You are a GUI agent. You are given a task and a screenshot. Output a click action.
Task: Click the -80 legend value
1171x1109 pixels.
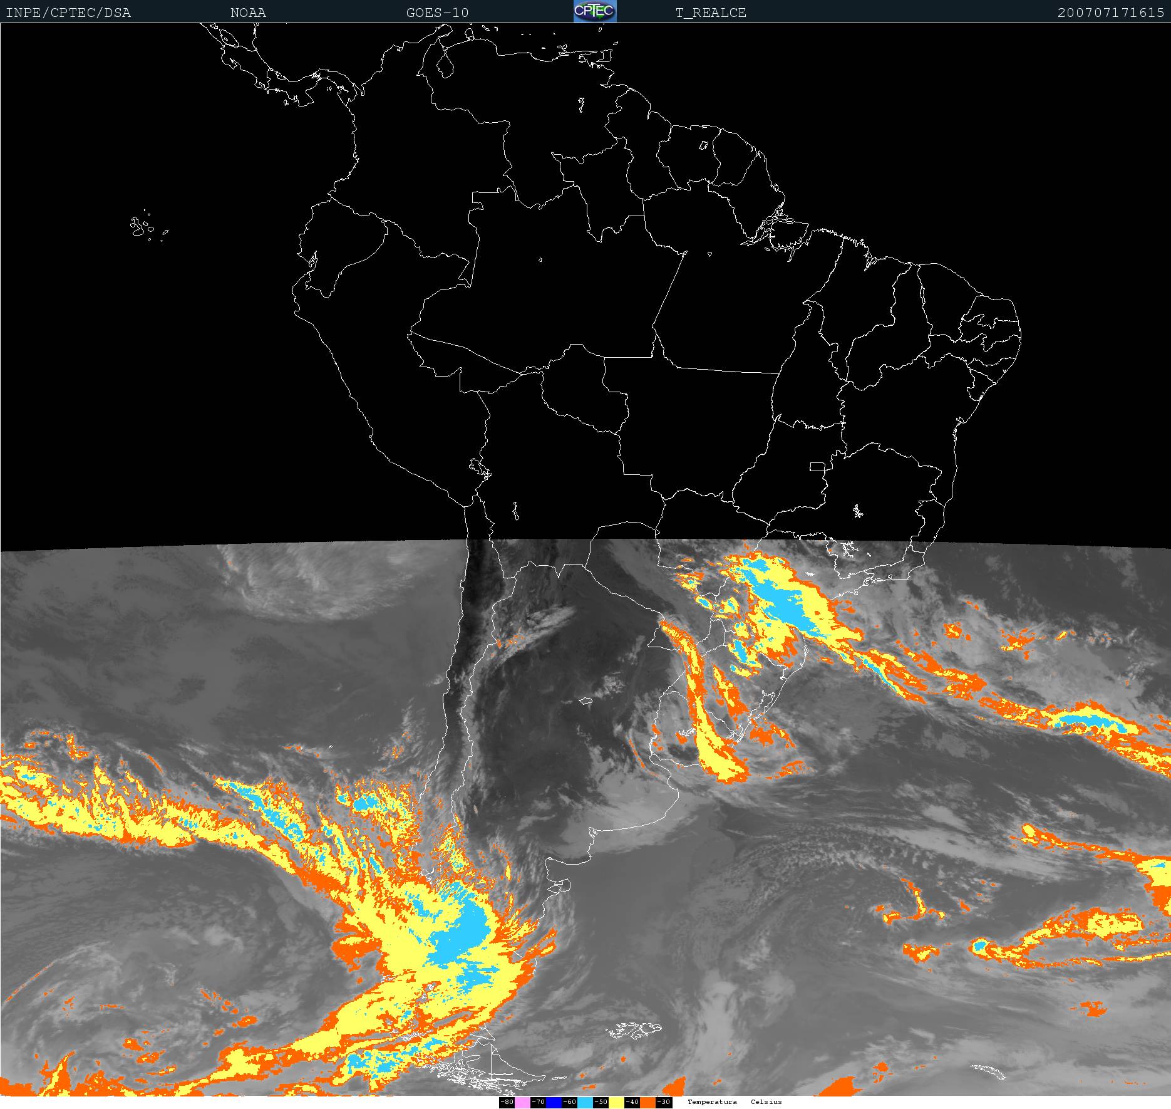tap(507, 1102)
